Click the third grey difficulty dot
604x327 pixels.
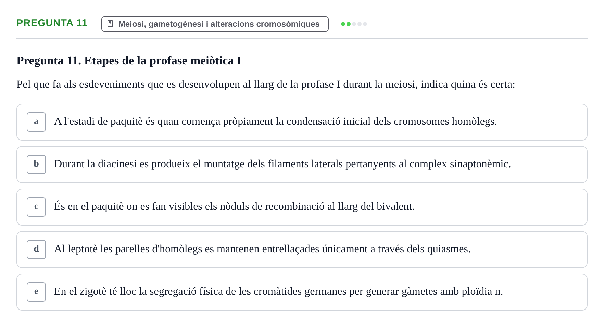click(x=354, y=24)
